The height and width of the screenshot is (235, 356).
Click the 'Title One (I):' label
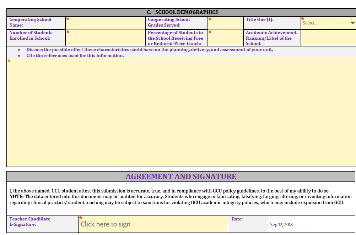(259, 19)
